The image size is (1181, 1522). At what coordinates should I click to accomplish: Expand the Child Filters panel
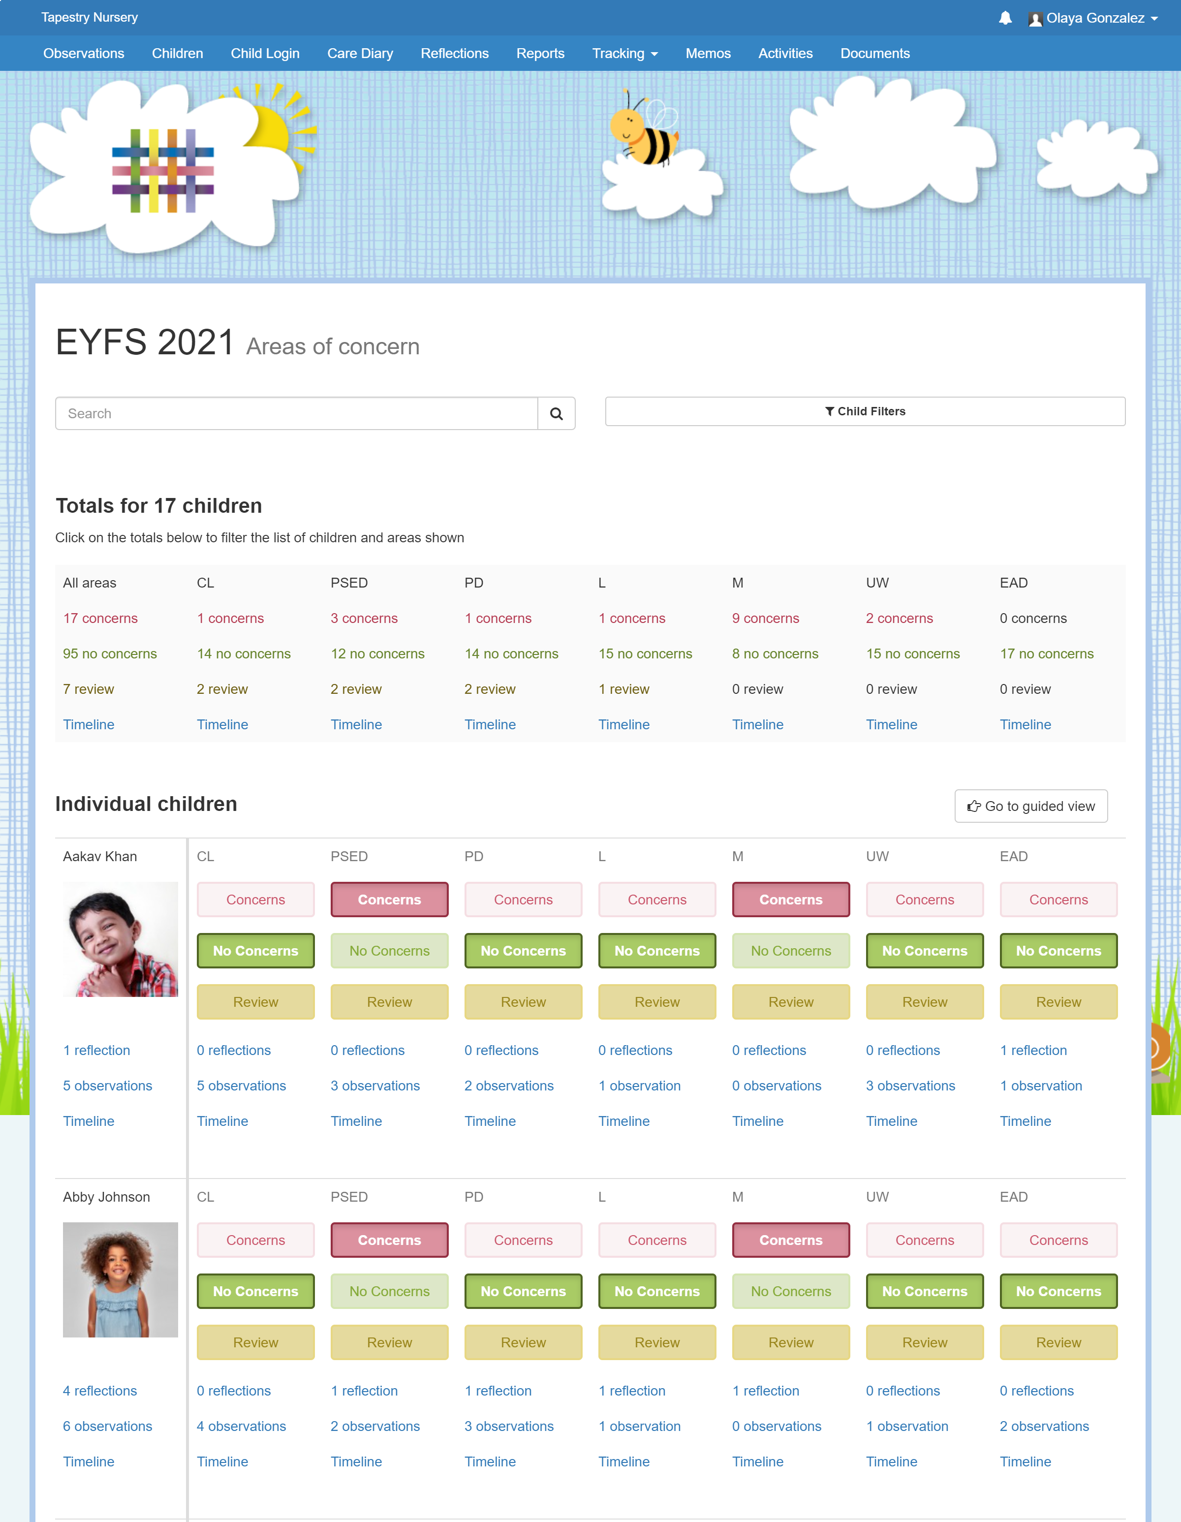[865, 411]
